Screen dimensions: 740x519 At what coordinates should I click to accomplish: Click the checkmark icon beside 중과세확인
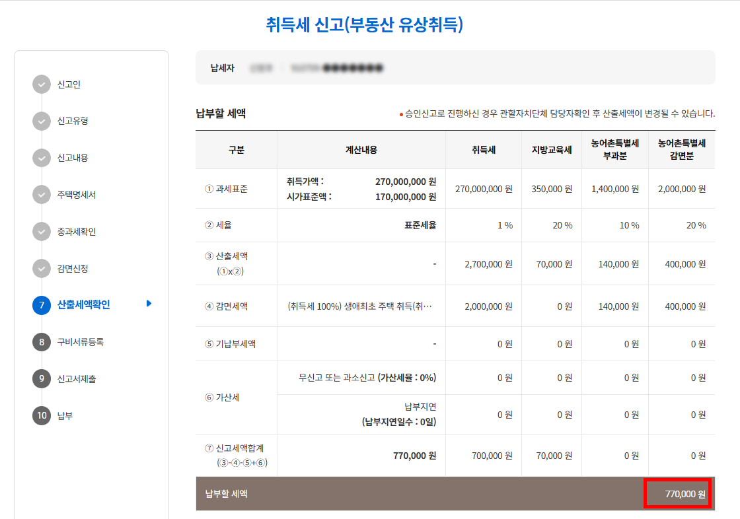coord(41,232)
